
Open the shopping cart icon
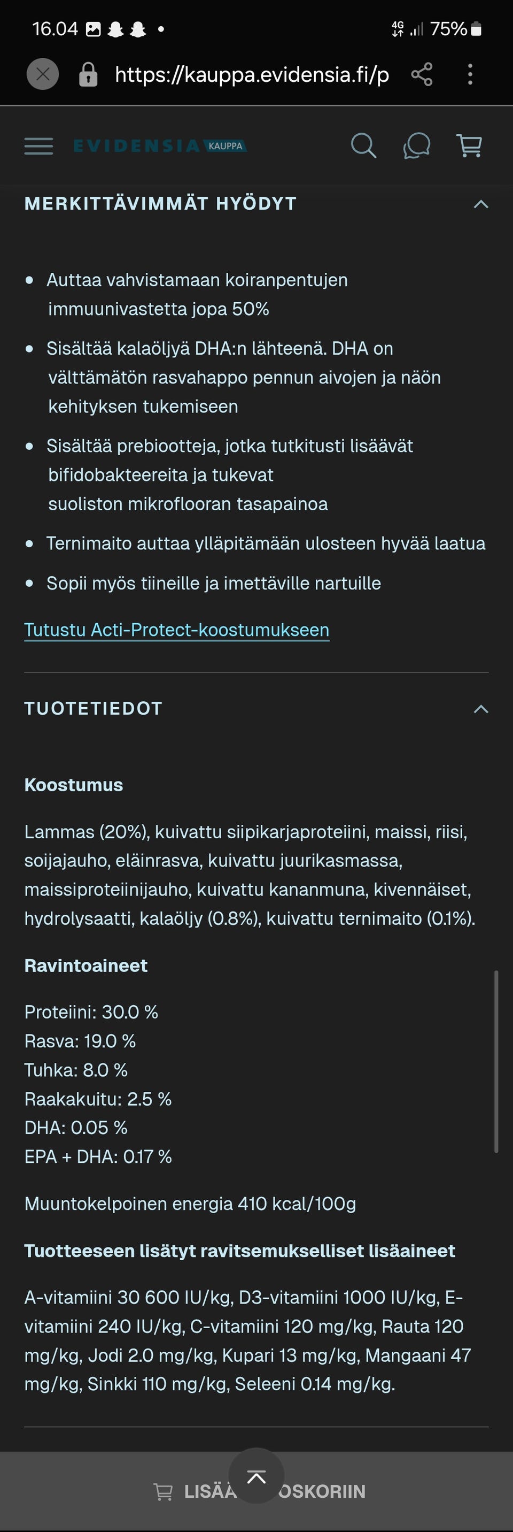pyautogui.click(x=470, y=144)
